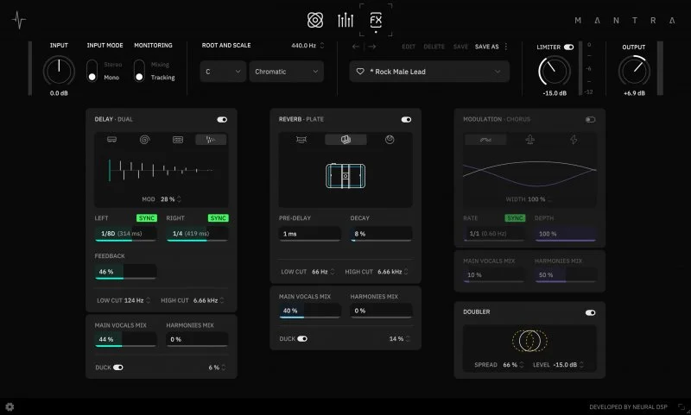Screen dimensions: 691x415
Task: Toggle the Reverb module power switch
Action: pyautogui.click(x=406, y=119)
